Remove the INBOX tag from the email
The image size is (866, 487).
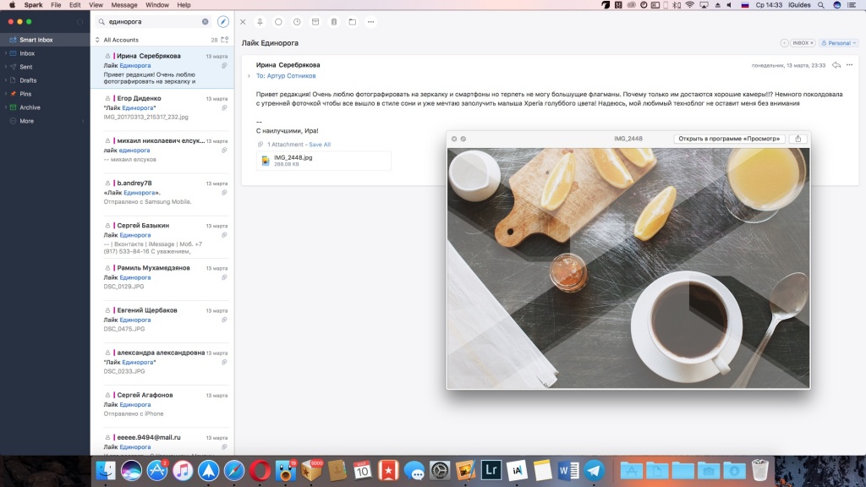pyautogui.click(x=811, y=43)
